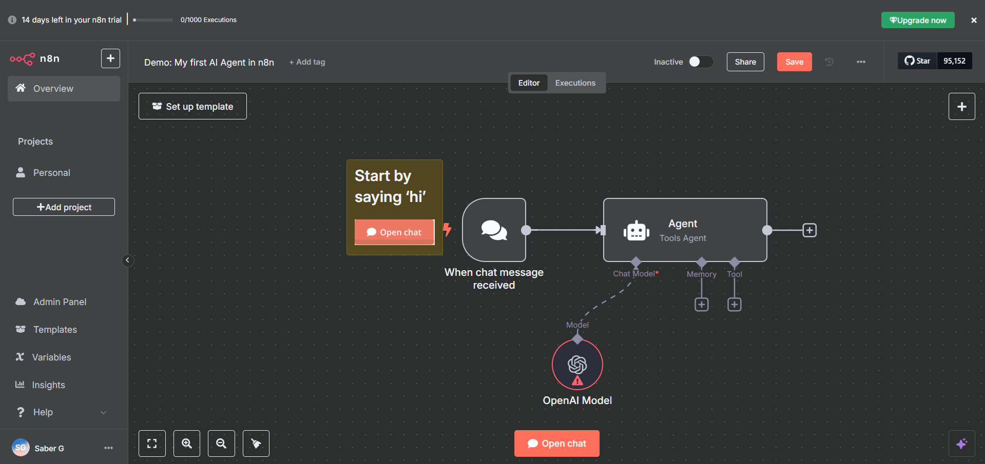Select the chat trigger node icon
The width and height of the screenshot is (985, 464).
coord(494,230)
